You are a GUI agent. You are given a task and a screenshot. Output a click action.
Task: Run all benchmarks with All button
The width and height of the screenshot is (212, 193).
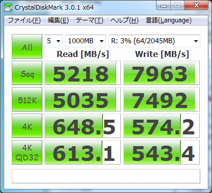pos(27,46)
